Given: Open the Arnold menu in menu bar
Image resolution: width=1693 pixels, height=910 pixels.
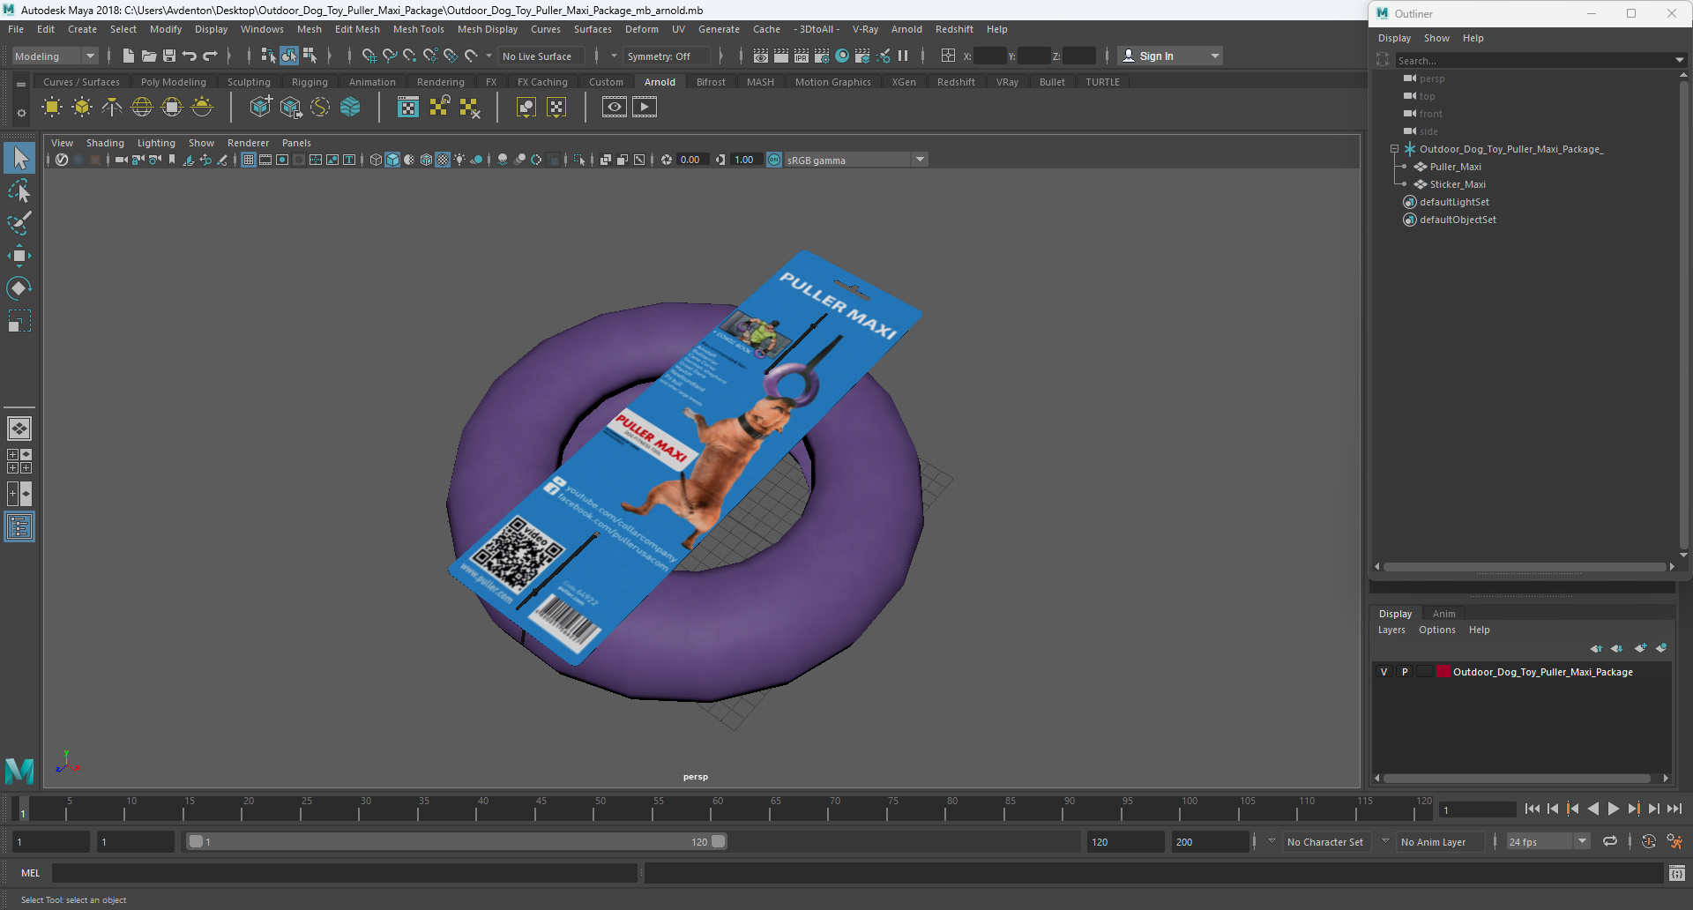Looking at the screenshot, I should (x=906, y=29).
